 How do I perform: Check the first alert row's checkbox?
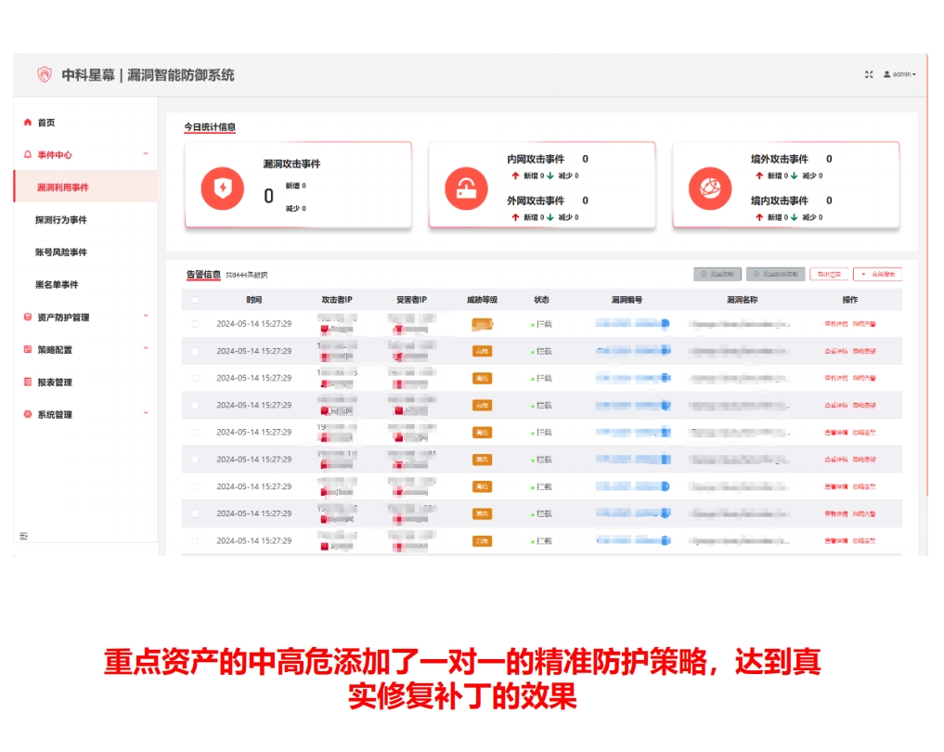(x=195, y=324)
